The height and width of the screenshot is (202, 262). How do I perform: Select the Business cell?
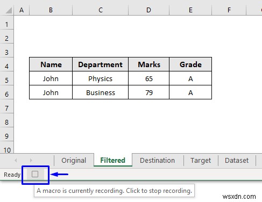(101, 92)
